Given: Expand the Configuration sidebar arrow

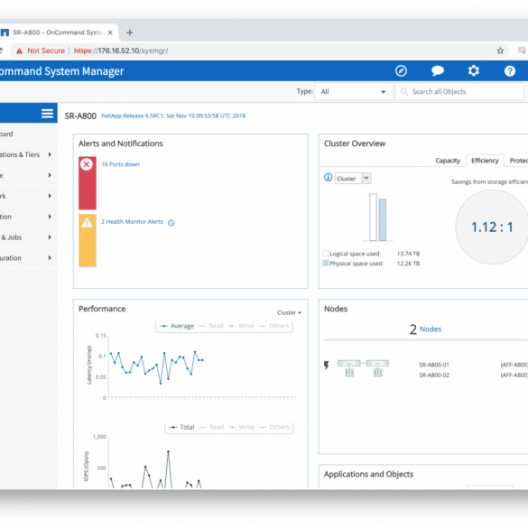Looking at the screenshot, I should (x=50, y=258).
